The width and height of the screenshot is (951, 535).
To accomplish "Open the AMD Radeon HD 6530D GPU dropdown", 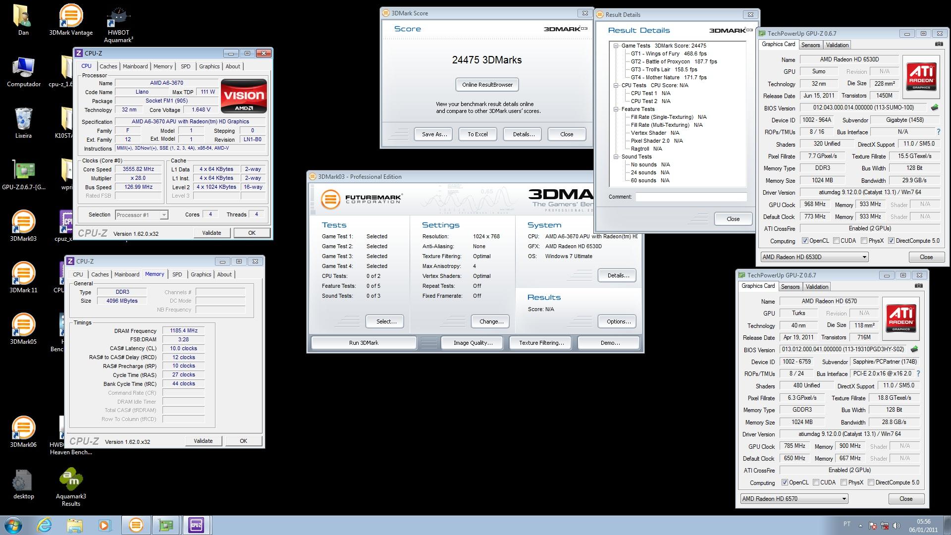I will click(815, 257).
